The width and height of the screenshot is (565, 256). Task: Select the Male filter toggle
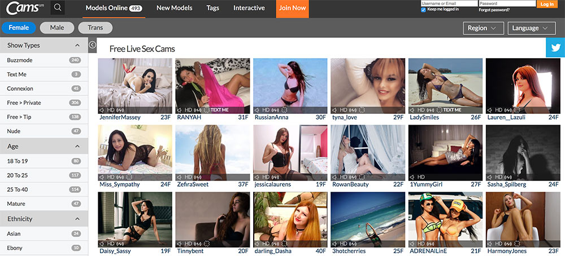click(56, 28)
